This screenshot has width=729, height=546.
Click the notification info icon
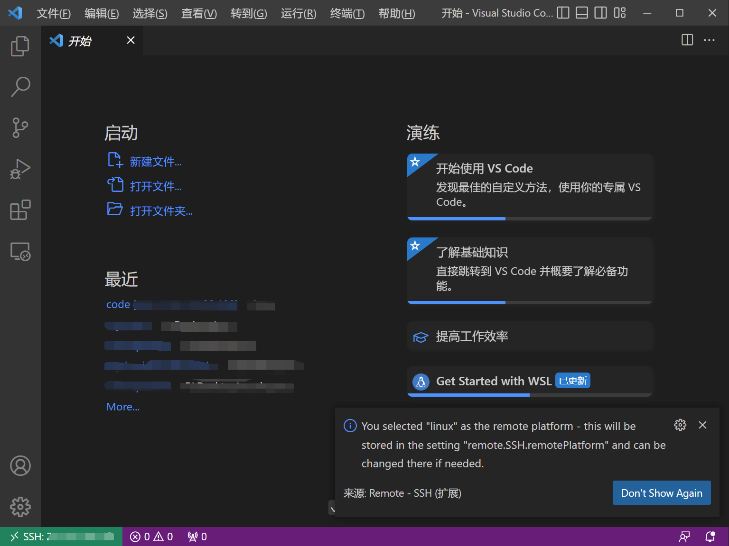350,426
